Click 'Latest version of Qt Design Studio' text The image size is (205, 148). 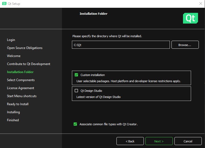[98, 97]
